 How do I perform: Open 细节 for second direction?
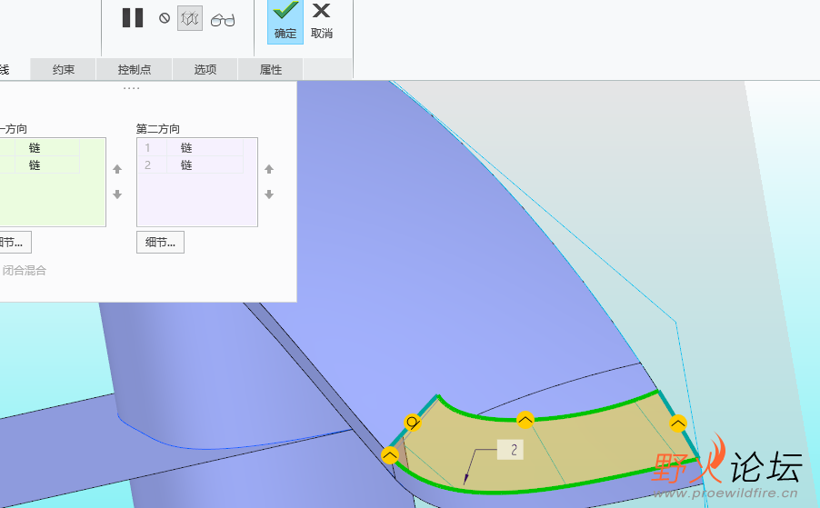[x=161, y=243]
